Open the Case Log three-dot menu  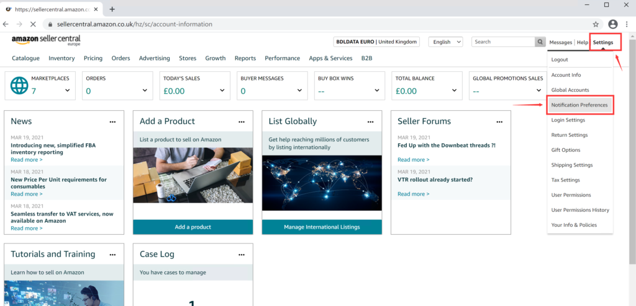[x=242, y=255]
